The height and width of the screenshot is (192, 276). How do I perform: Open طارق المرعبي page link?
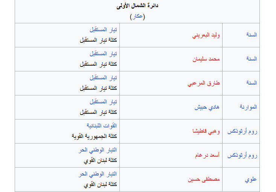click(204, 83)
